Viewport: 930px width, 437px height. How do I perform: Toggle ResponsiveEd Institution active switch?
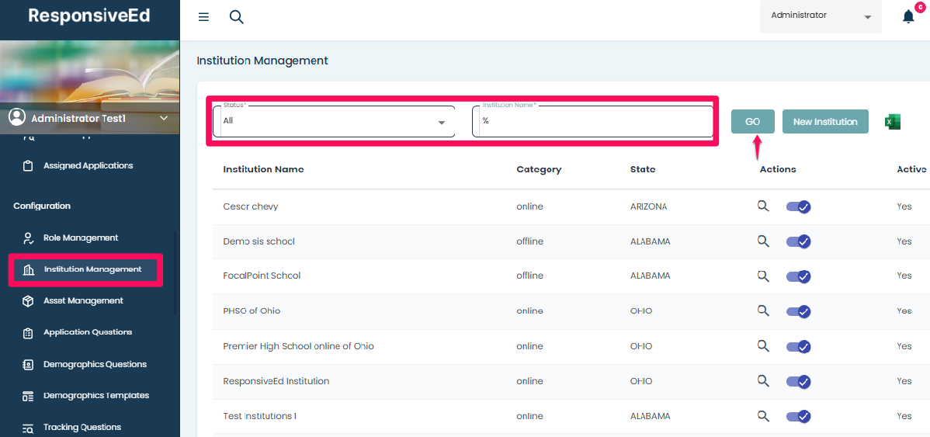798,381
